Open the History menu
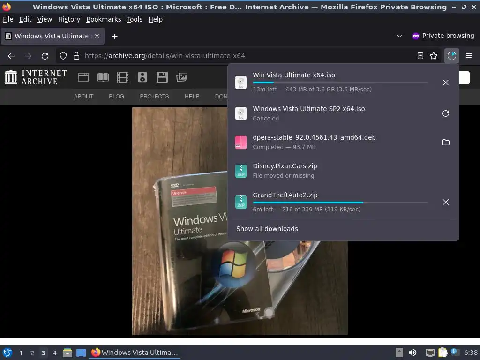Viewport: 480px width, 360px height. 69,19
